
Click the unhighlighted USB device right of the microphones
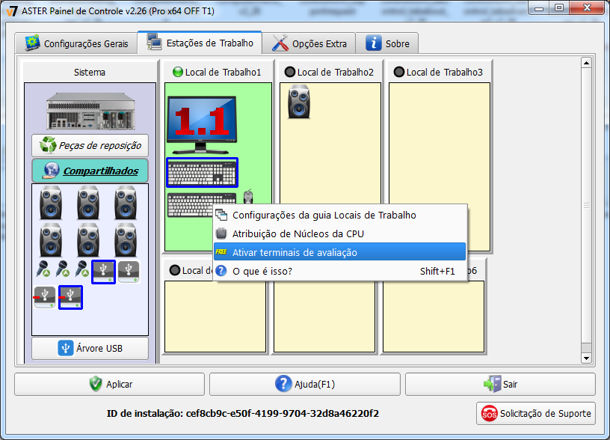click(129, 272)
